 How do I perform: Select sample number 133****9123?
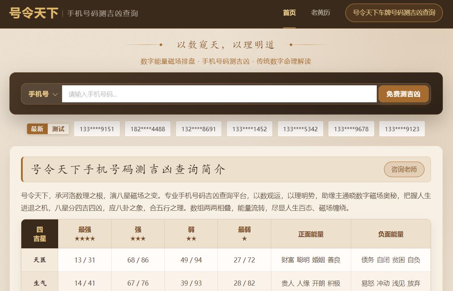pos(402,129)
